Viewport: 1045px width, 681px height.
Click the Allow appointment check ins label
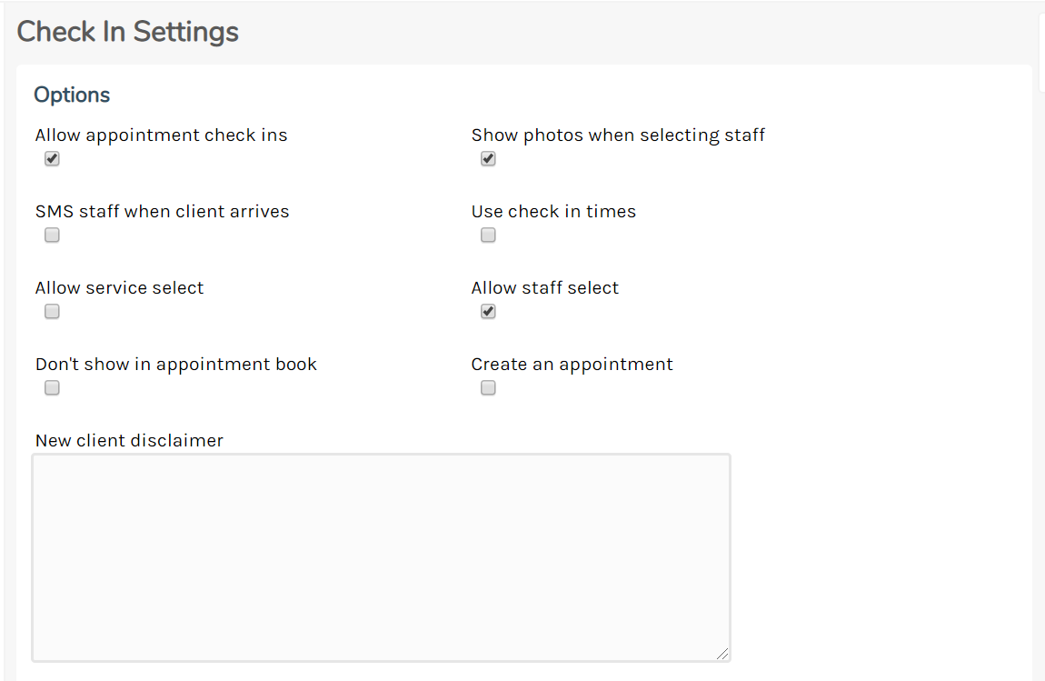pyautogui.click(x=161, y=135)
